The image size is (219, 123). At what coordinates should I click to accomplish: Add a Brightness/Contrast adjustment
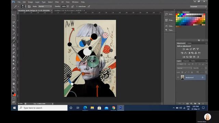click(x=183, y=49)
